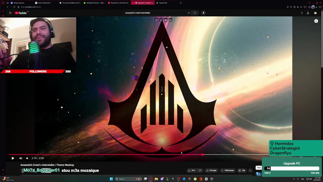Switch to the Buddy2G Stream tab
Viewport: 323px width, 182px height.
point(94,3)
